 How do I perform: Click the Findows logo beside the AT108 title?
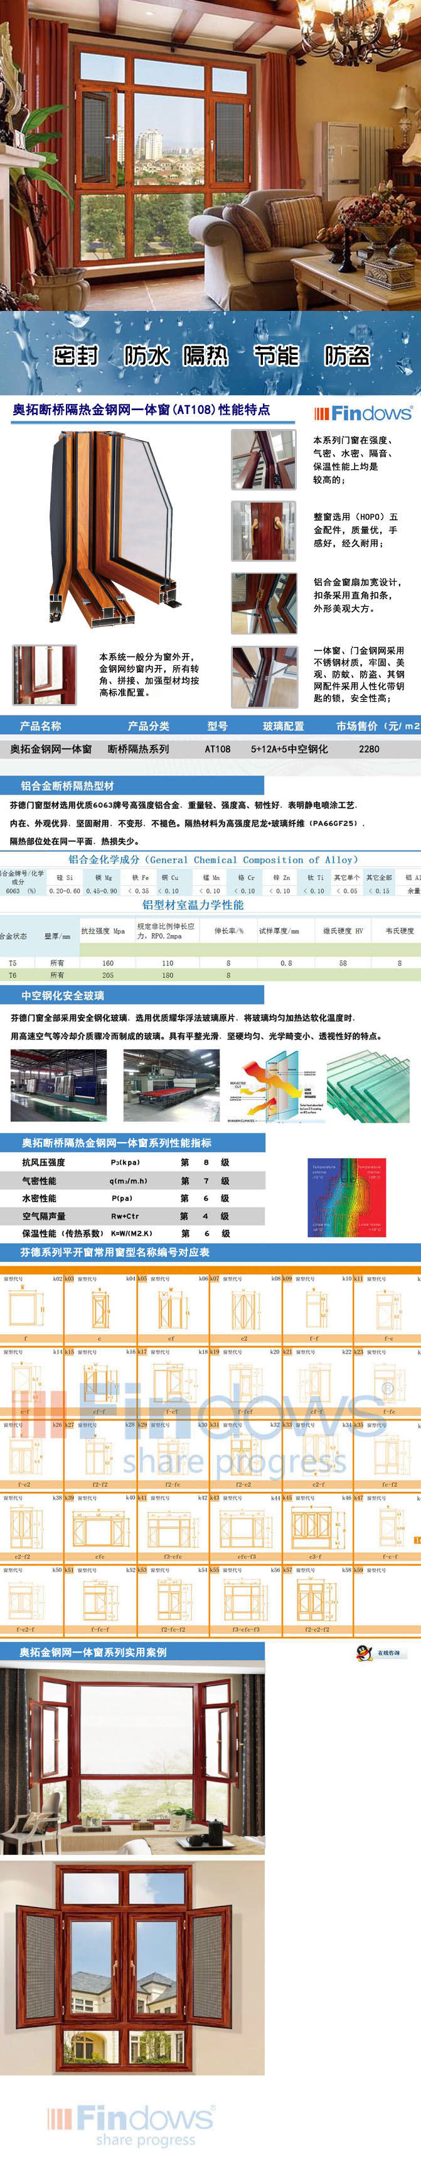click(x=363, y=413)
